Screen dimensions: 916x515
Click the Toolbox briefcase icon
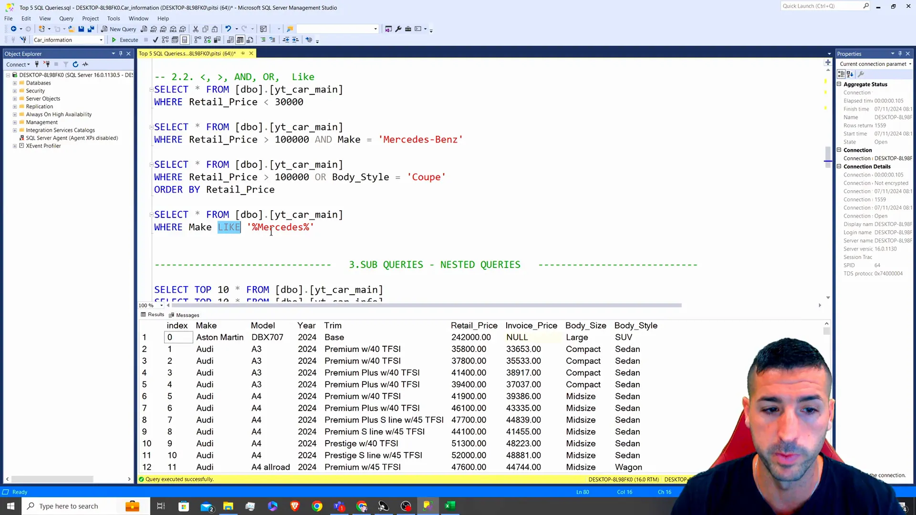(408, 29)
